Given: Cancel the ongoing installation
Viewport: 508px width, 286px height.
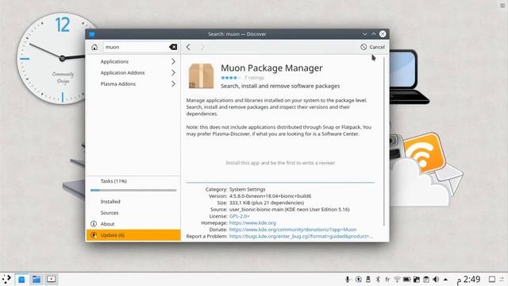Looking at the screenshot, I should click(x=372, y=47).
